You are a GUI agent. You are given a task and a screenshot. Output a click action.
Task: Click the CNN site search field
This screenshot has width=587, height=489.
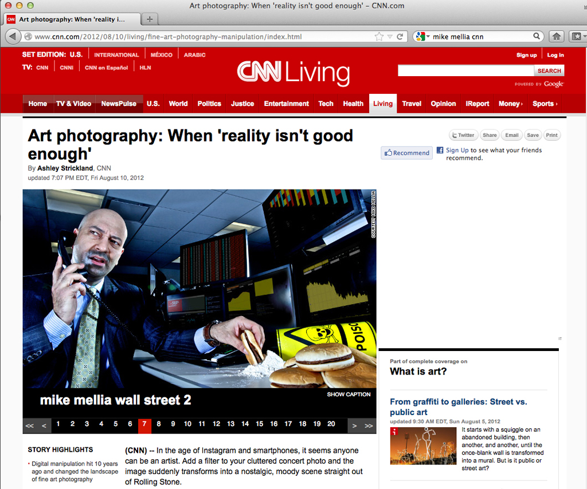(x=465, y=70)
